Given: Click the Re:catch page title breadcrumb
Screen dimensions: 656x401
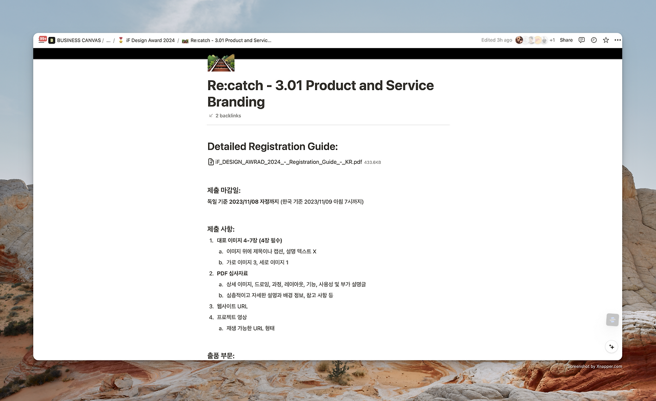Looking at the screenshot, I should (x=231, y=40).
